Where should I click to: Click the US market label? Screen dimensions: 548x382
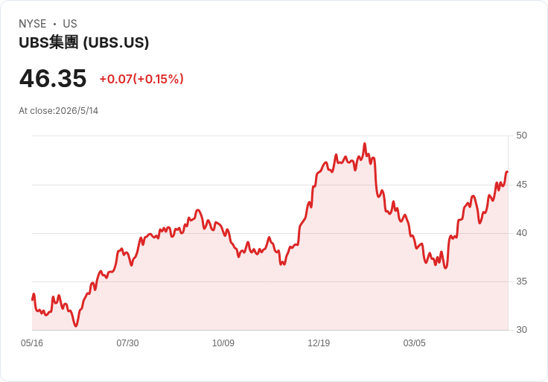(x=70, y=24)
